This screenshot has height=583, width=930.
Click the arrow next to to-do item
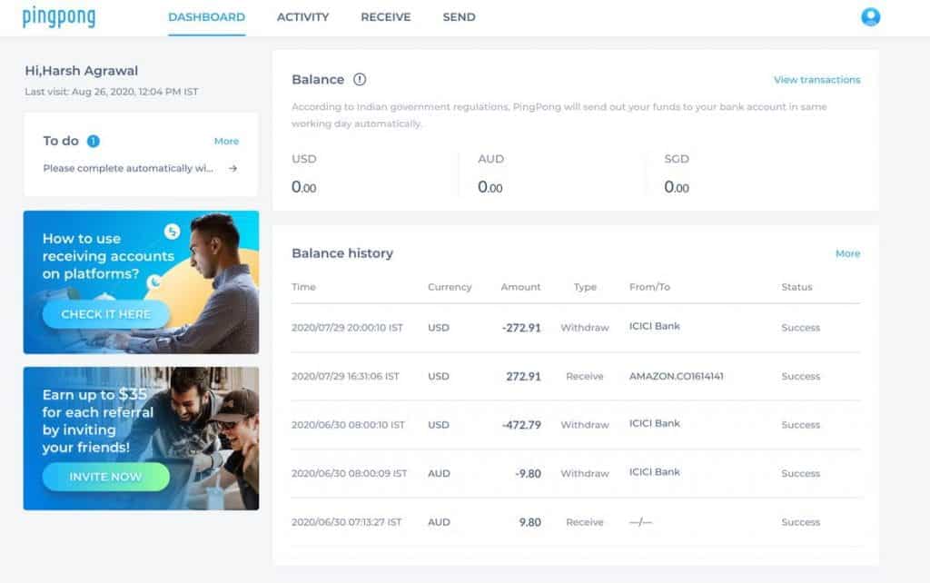tap(233, 168)
